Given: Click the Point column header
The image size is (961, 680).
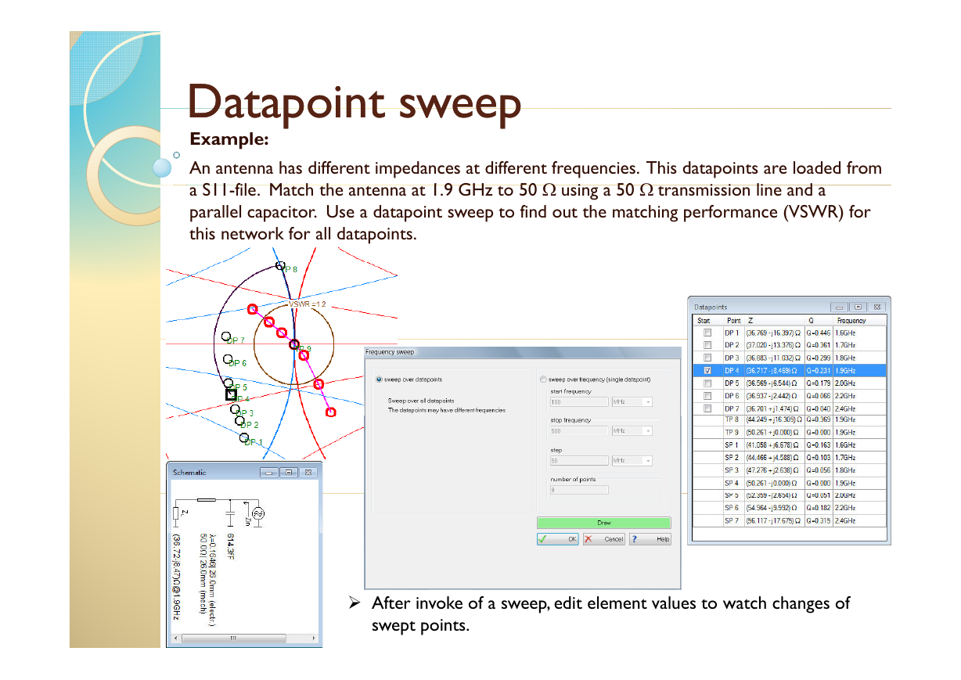Looking at the screenshot, I should coord(734,321).
